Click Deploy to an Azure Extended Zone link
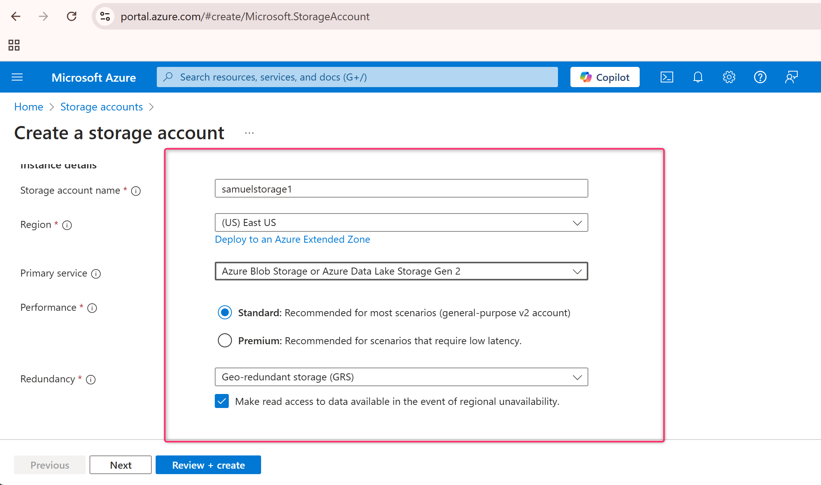821x485 pixels. tap(292, 239)
